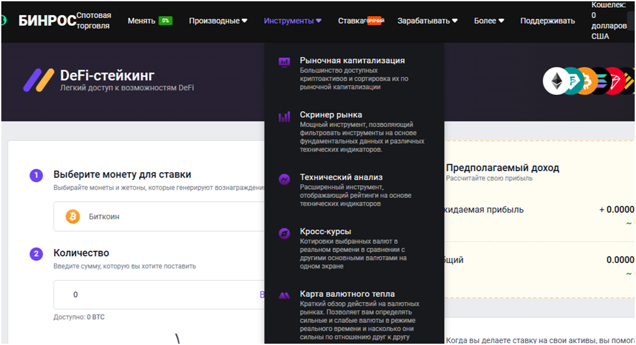Click the green 0% badge
636x345 pixels.
coord(165,21)
